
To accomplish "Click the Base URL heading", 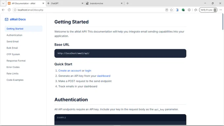I will click(62, 45).
